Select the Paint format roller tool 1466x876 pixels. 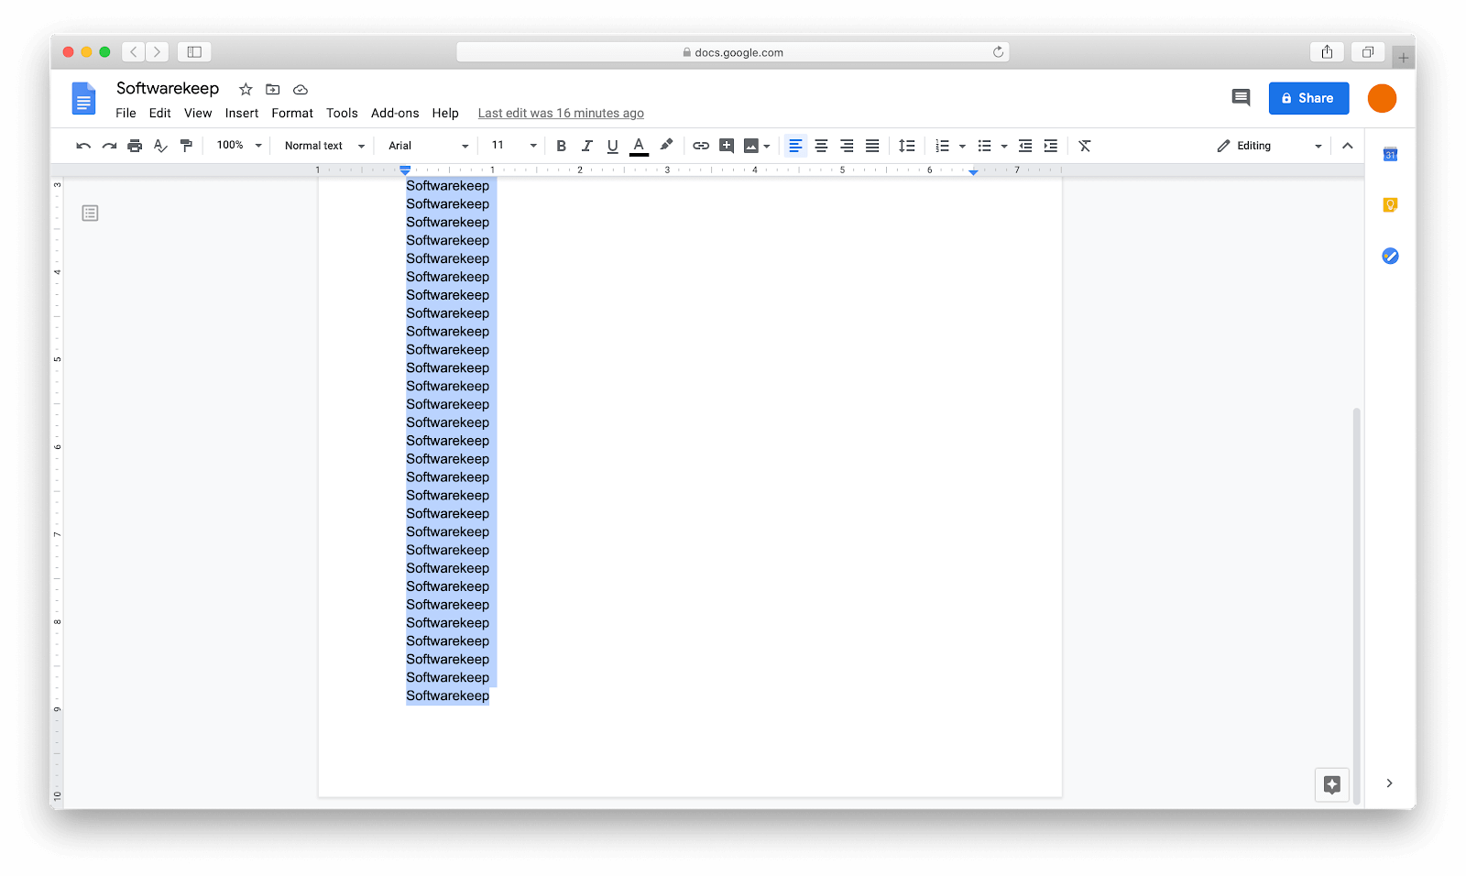point(186,146)
